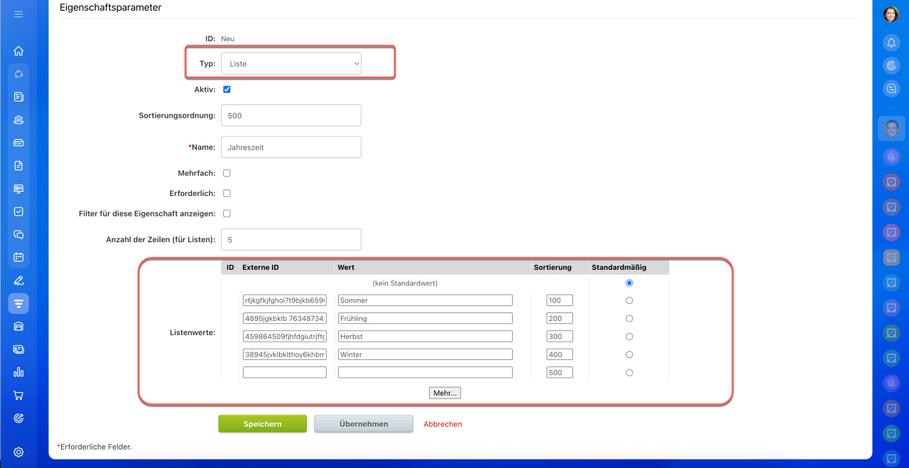The image size is (909, 468).
Task: Check Filter für diese Eigenschaft anzeigen
Action: (227, 213)
